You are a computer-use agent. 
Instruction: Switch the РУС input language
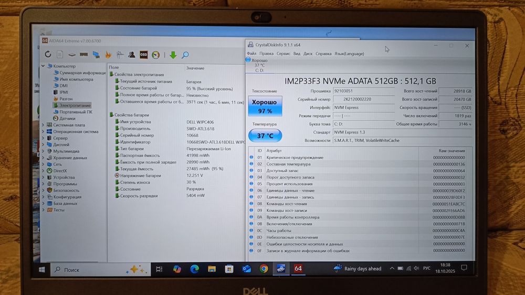[x=426, y=268]
